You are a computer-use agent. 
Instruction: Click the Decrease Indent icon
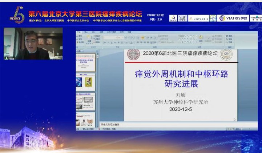(148, 38)
